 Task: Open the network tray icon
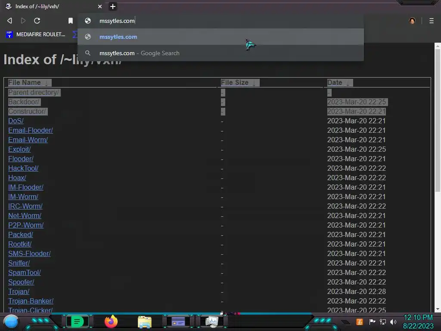(x=383, y=322)
